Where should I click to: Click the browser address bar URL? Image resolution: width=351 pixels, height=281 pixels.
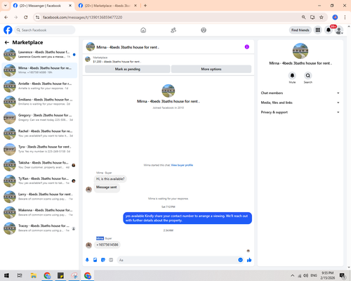coord(82,17)
